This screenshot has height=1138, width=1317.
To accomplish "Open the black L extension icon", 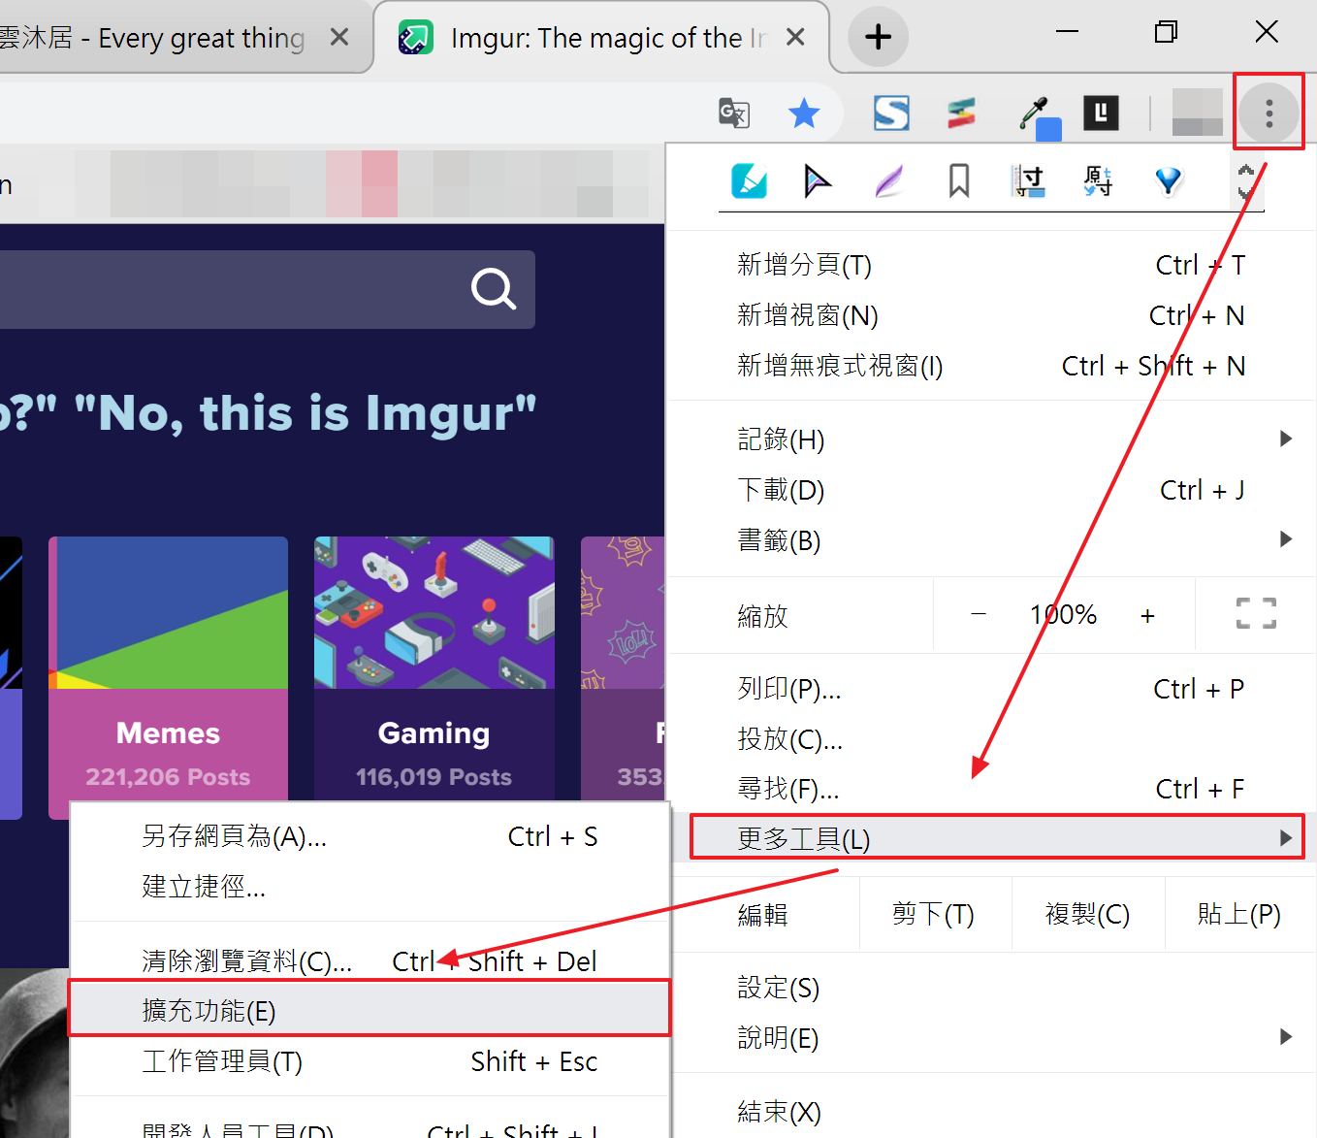I will pos(1101,114).
